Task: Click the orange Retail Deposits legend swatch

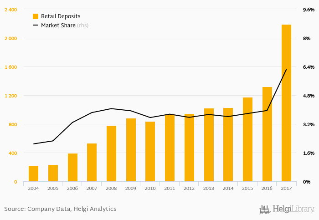Action: 36,16
